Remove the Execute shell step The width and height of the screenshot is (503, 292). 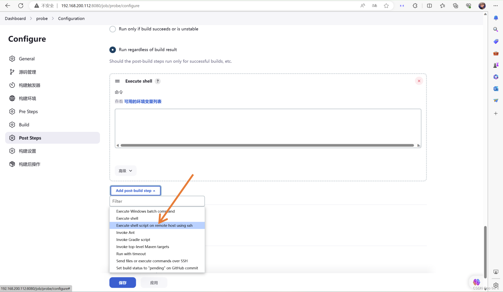419,81
